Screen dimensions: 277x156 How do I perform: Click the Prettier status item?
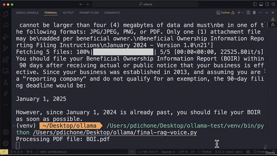(x=260, y=152)
